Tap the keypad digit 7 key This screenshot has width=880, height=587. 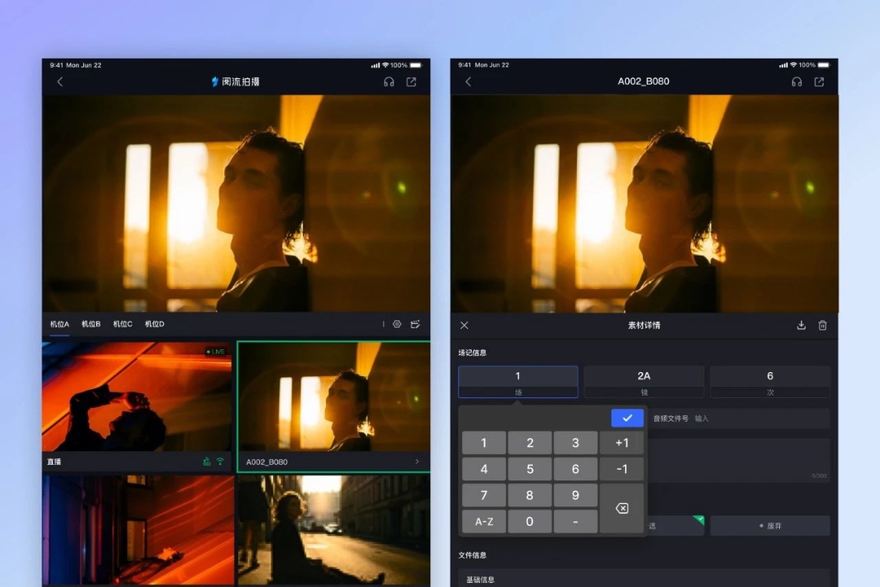(x=484, y=496)
